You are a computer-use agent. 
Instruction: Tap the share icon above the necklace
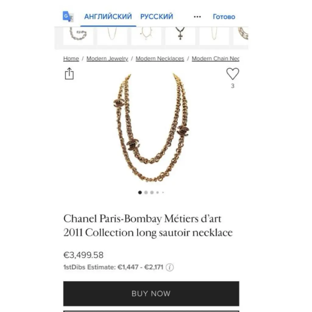tap(69, 74)
